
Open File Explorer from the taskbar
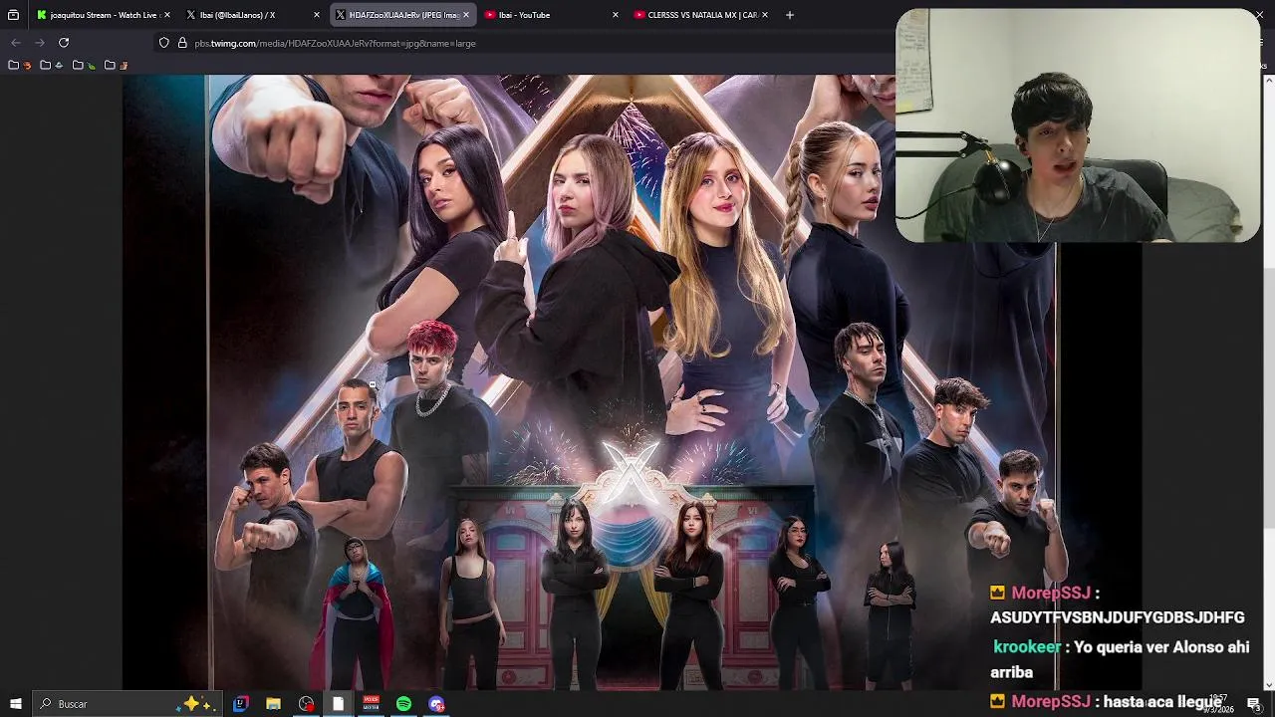pos(273,704)
